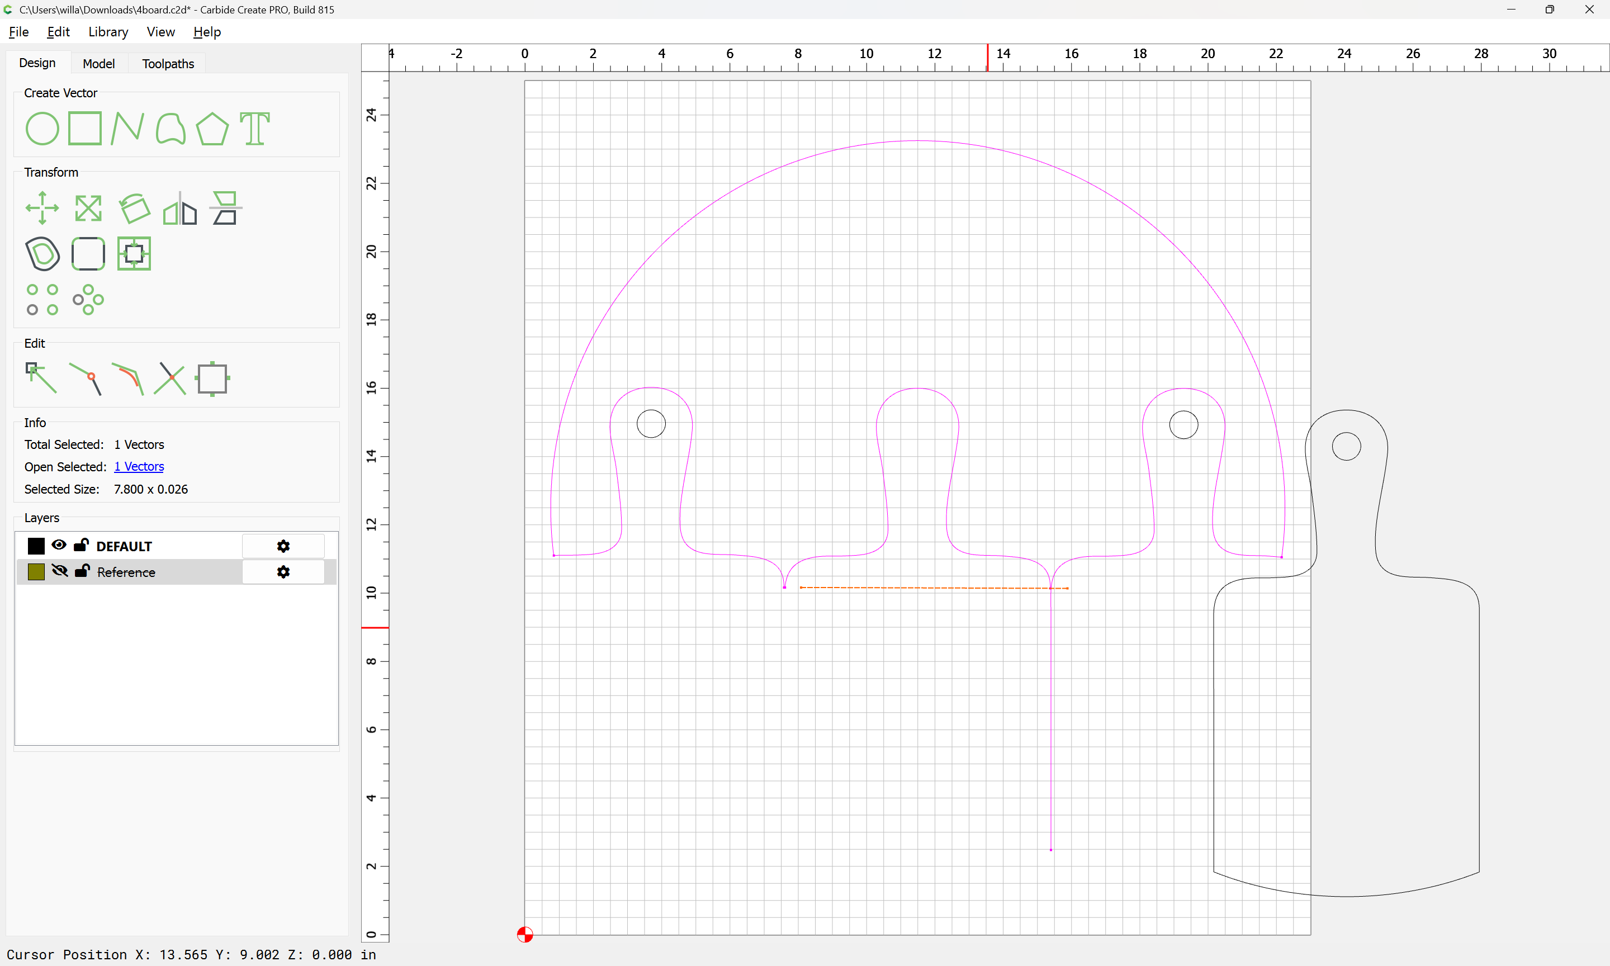The image size is (1610, 966).
Task: Toggle the Reference layer lock
Action: click(x=82, y=571)
